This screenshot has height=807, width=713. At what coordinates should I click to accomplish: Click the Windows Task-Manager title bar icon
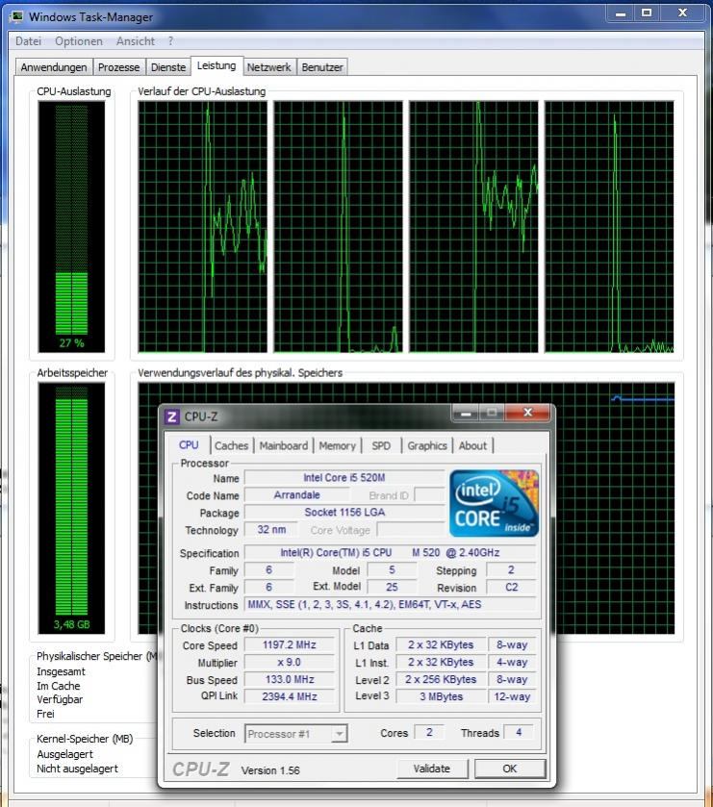click(x=17, y=17)
